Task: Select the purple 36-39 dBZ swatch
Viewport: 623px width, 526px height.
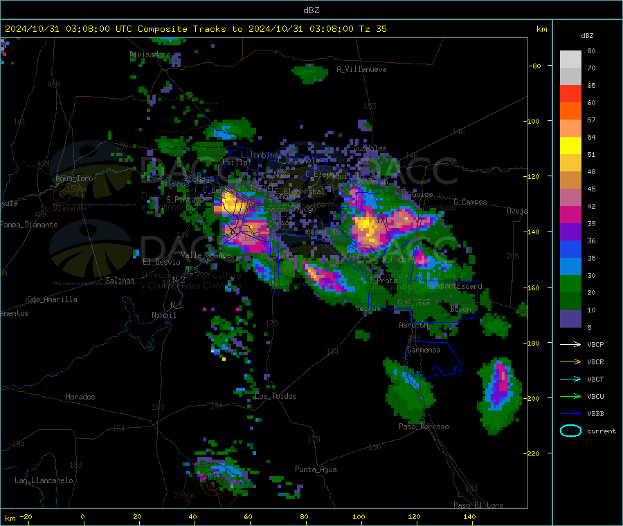Action: click(x=570, y=232)
